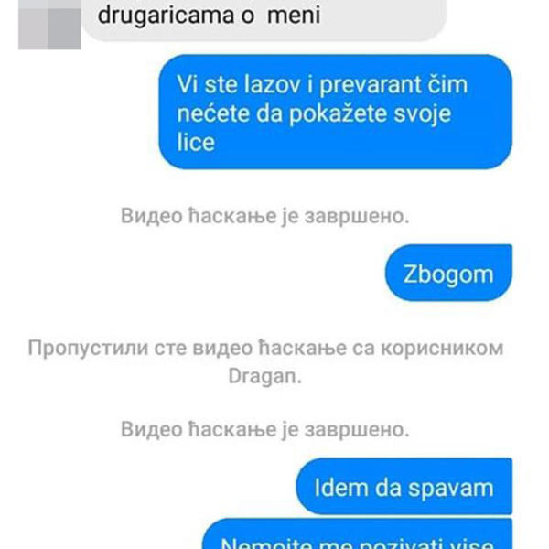The height and width of the screenshot is (549, 549).
Task: Click 'корисником' in the missed video chat notice
Action: click(442, 348)
